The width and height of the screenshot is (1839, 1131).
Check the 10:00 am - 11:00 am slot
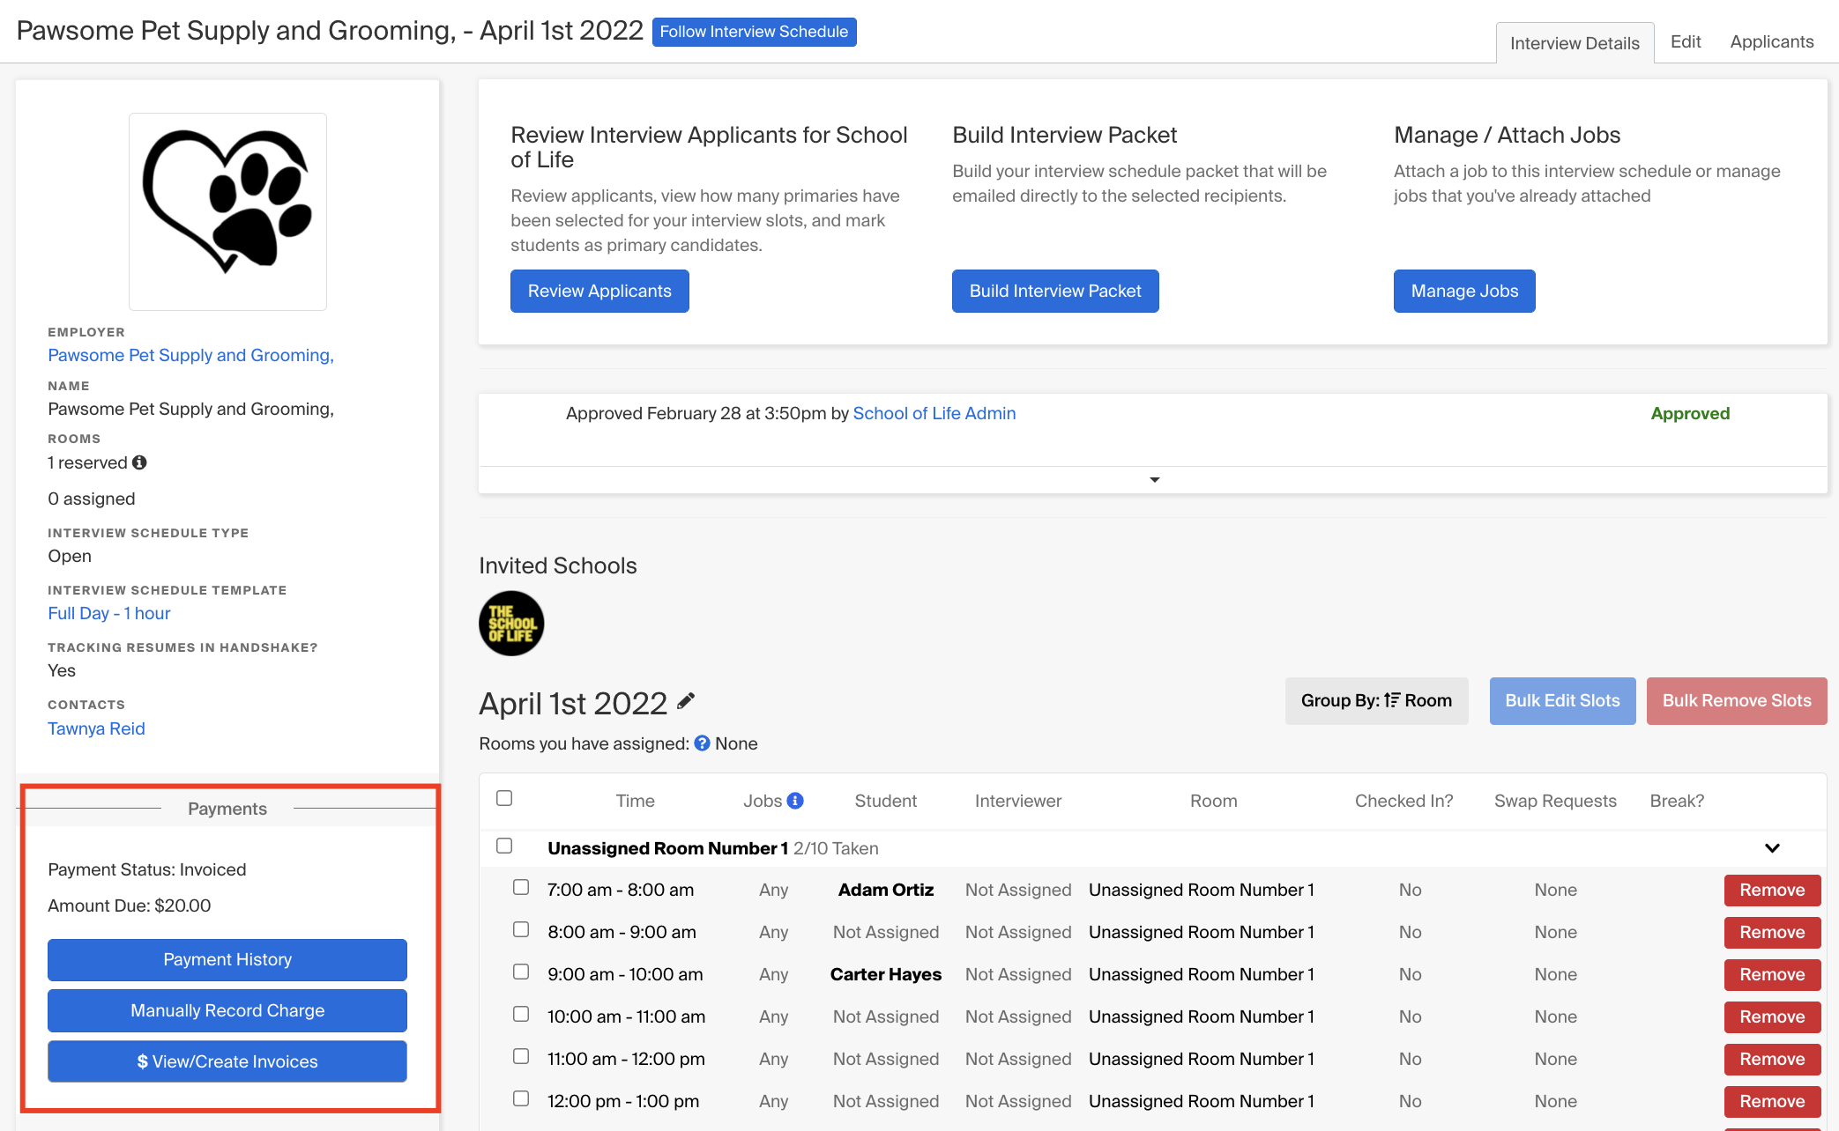click(521, 1014)
